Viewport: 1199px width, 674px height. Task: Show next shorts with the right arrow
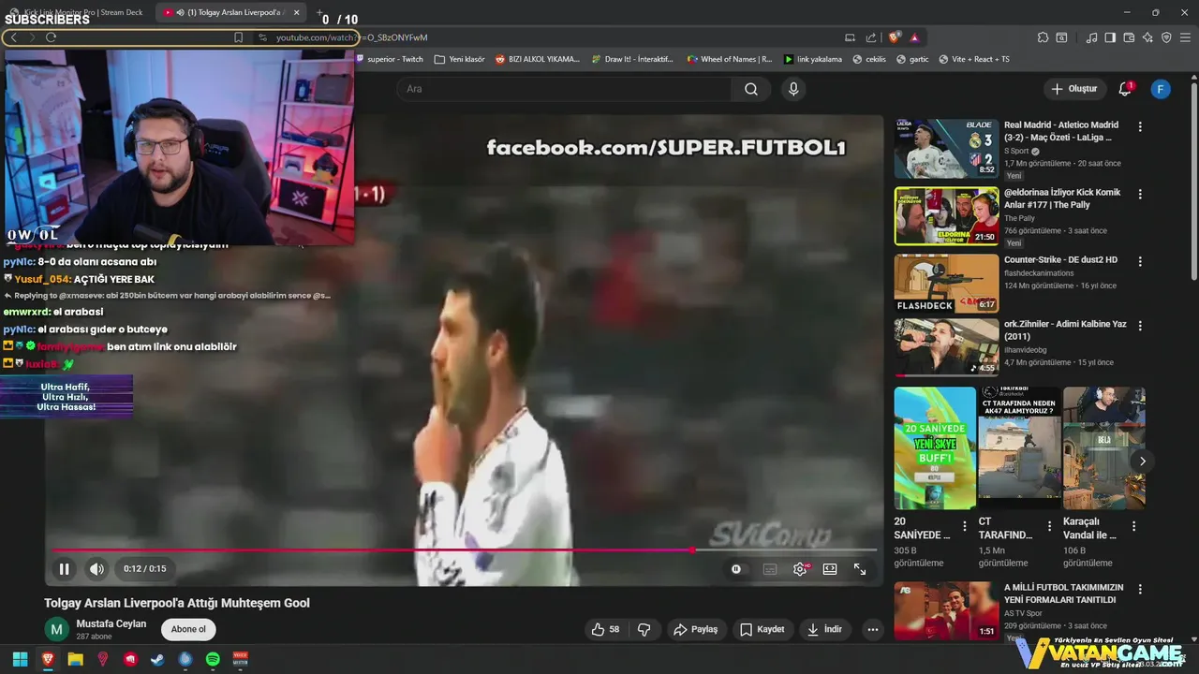pyautogui.click(x=1142, y=461)
